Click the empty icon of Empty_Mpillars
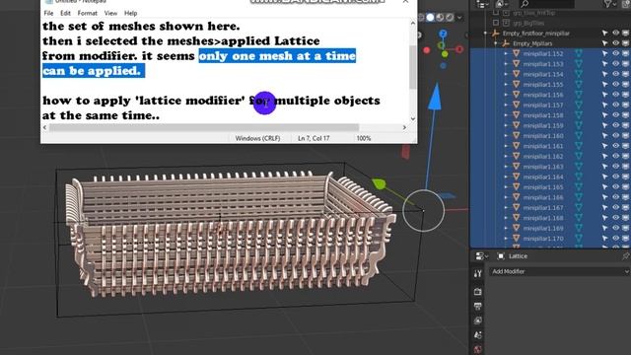Viewport: 631px width, 355px height. tap(506, 43)
